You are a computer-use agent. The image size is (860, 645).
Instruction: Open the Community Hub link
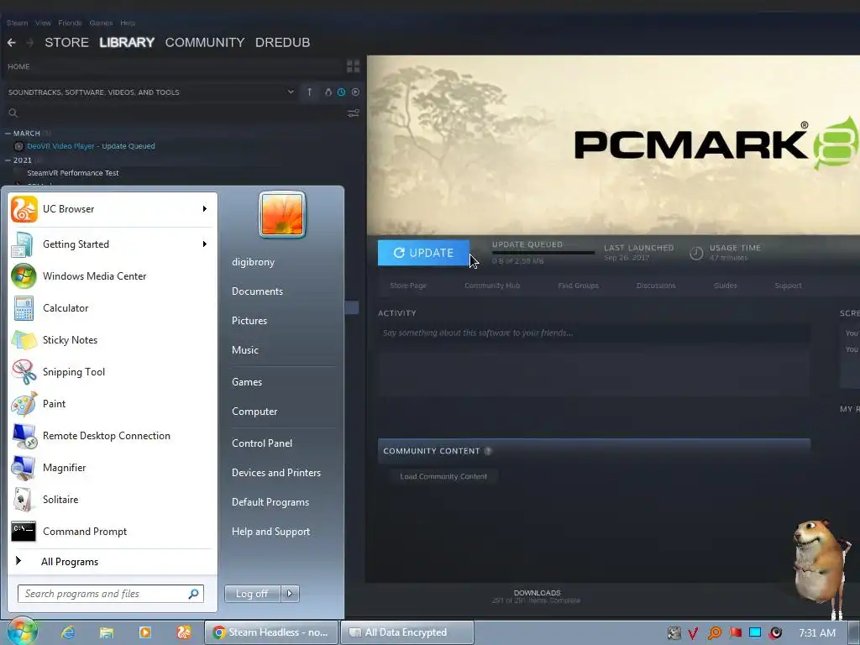click(492, 286)
